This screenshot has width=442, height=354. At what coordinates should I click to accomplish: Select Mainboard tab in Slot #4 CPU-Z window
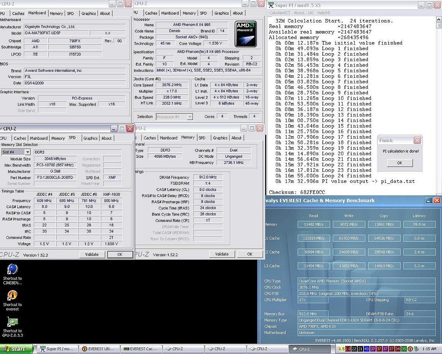pyautogui.click(x=39, y=138)
